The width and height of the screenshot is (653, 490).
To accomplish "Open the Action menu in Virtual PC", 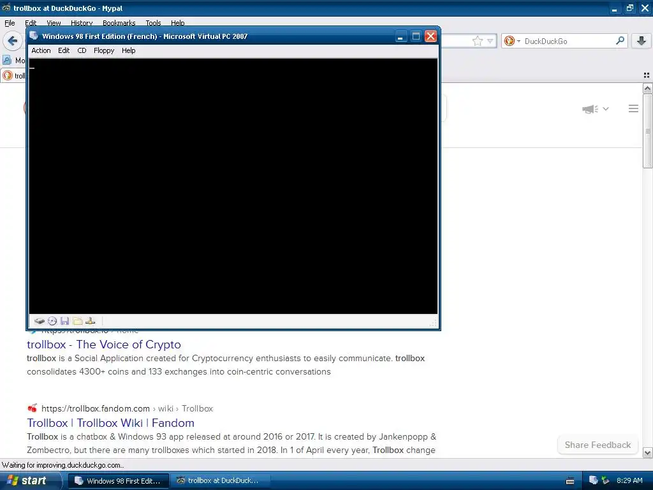I will pos(41,50).
